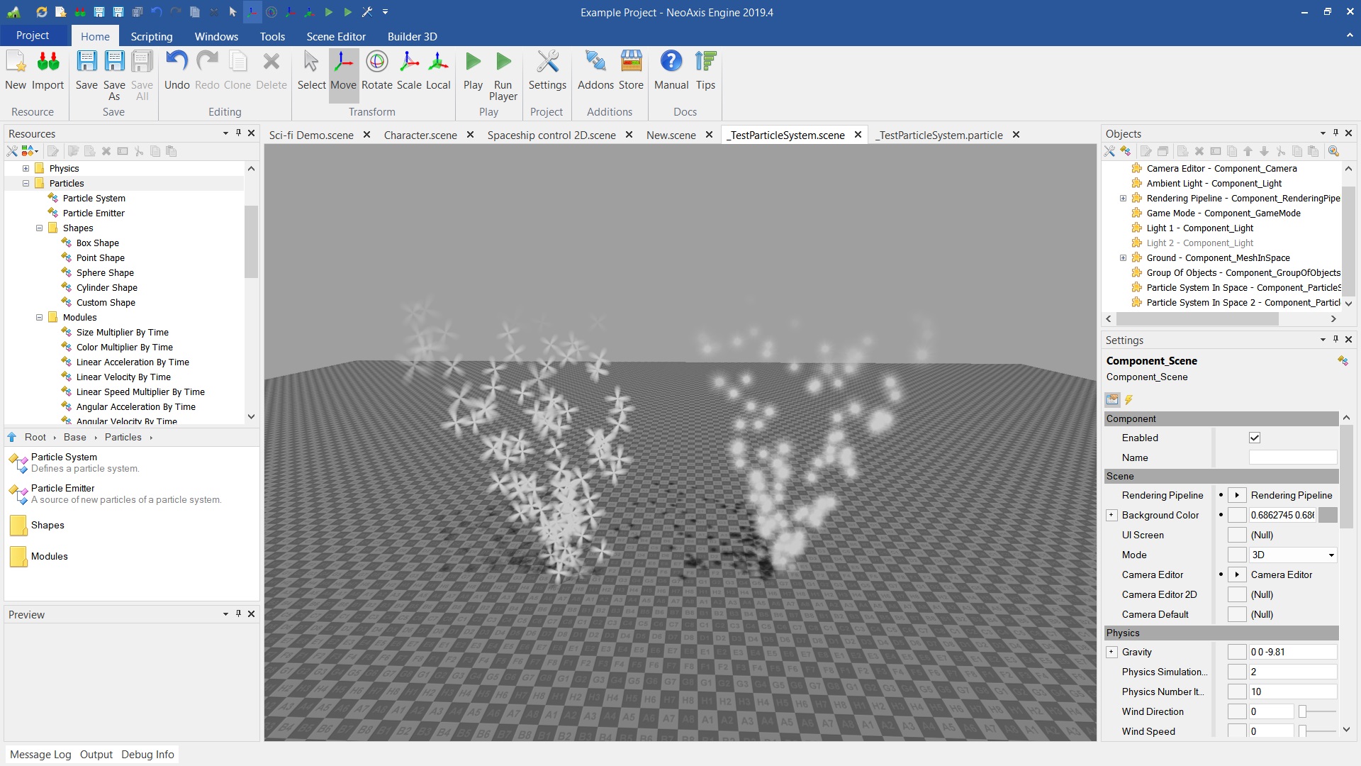The image size is (1361, 766).
Task: Click the Message Log button
Action: point(40,754)
